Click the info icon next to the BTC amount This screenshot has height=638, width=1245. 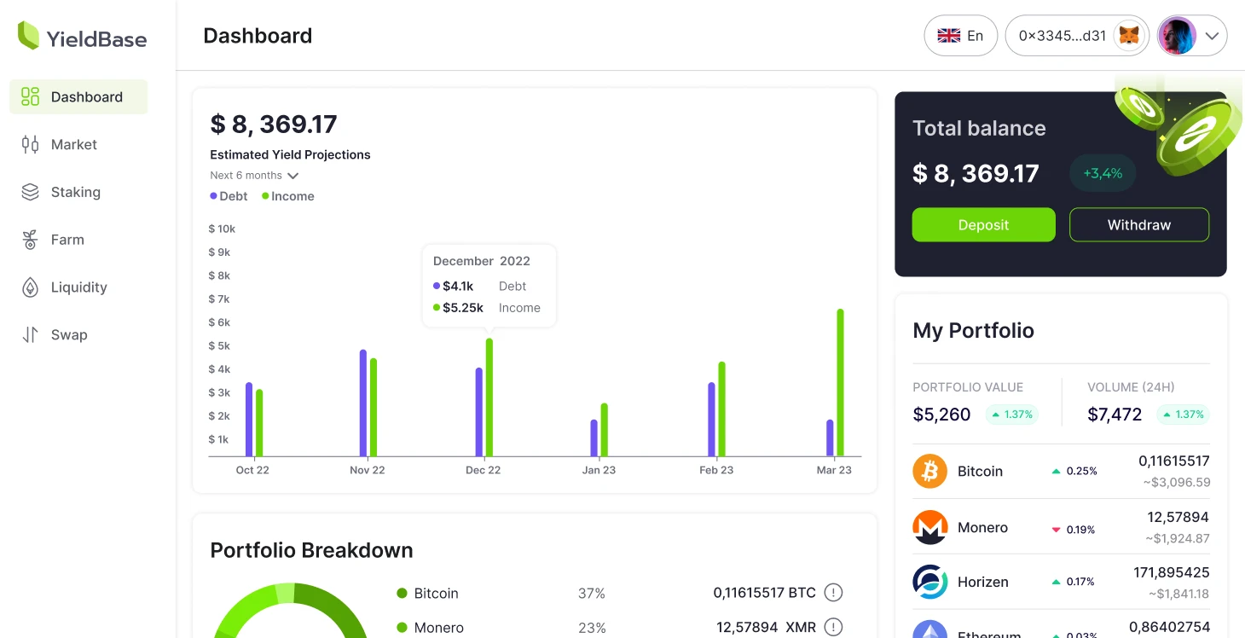[833, 592]
